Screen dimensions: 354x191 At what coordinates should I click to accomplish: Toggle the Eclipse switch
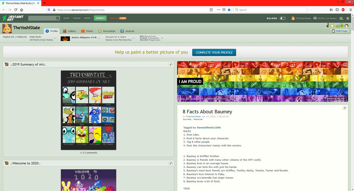pyautogui.click(x=282, y=18)
